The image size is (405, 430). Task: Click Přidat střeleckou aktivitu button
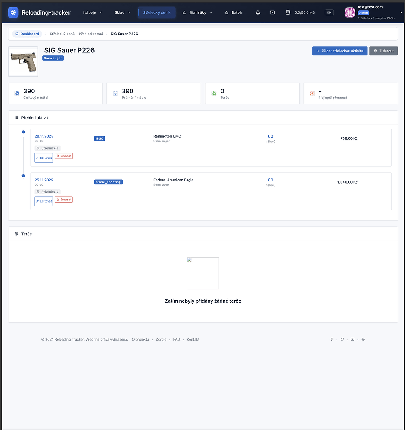click(x=339, y=51)
